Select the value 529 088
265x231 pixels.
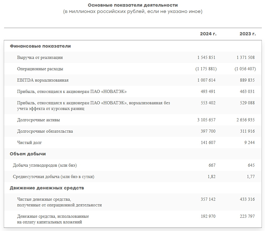tap(247, 103)
